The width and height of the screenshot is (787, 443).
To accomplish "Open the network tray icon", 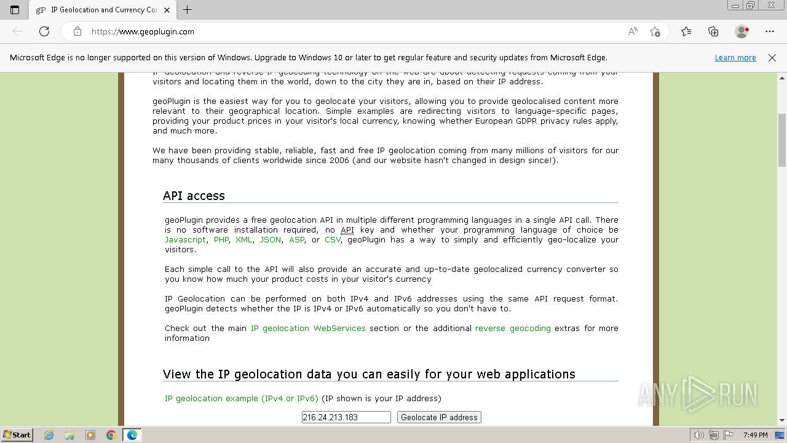I will pyautogui.click(x=713, y=435).
